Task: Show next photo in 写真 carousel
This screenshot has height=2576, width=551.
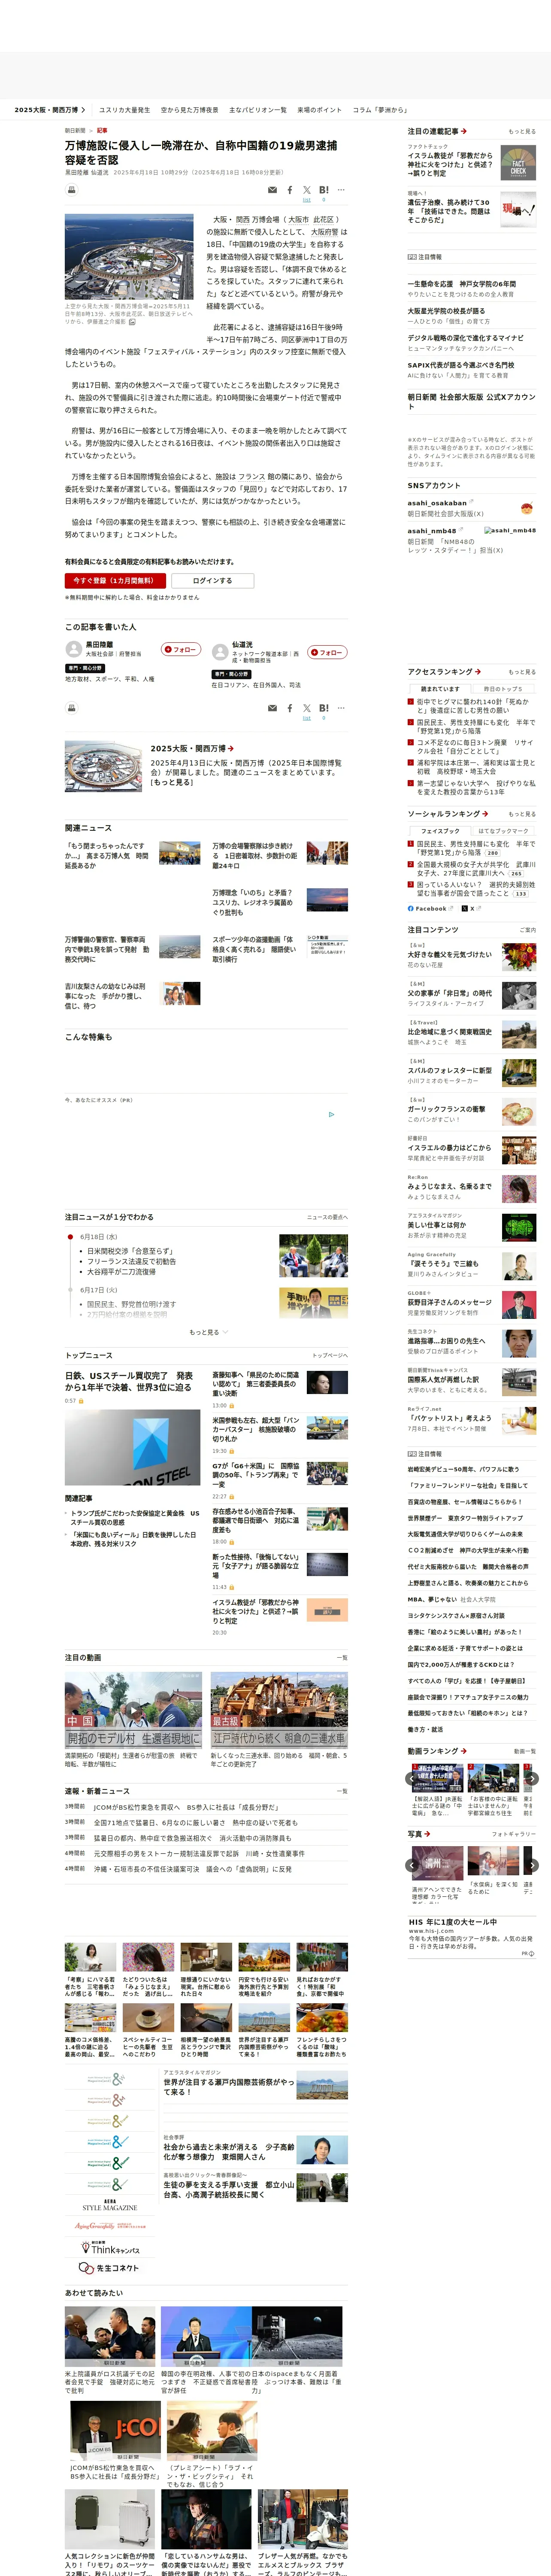Action: click(x=532, y=1865)
